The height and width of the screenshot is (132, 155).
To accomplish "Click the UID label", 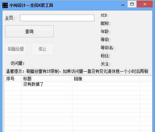I will (105, 15).
